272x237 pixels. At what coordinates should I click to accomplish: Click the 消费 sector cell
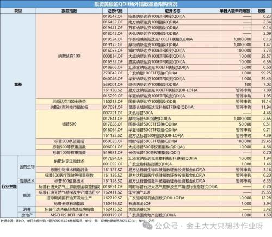(x=27, y=209)
